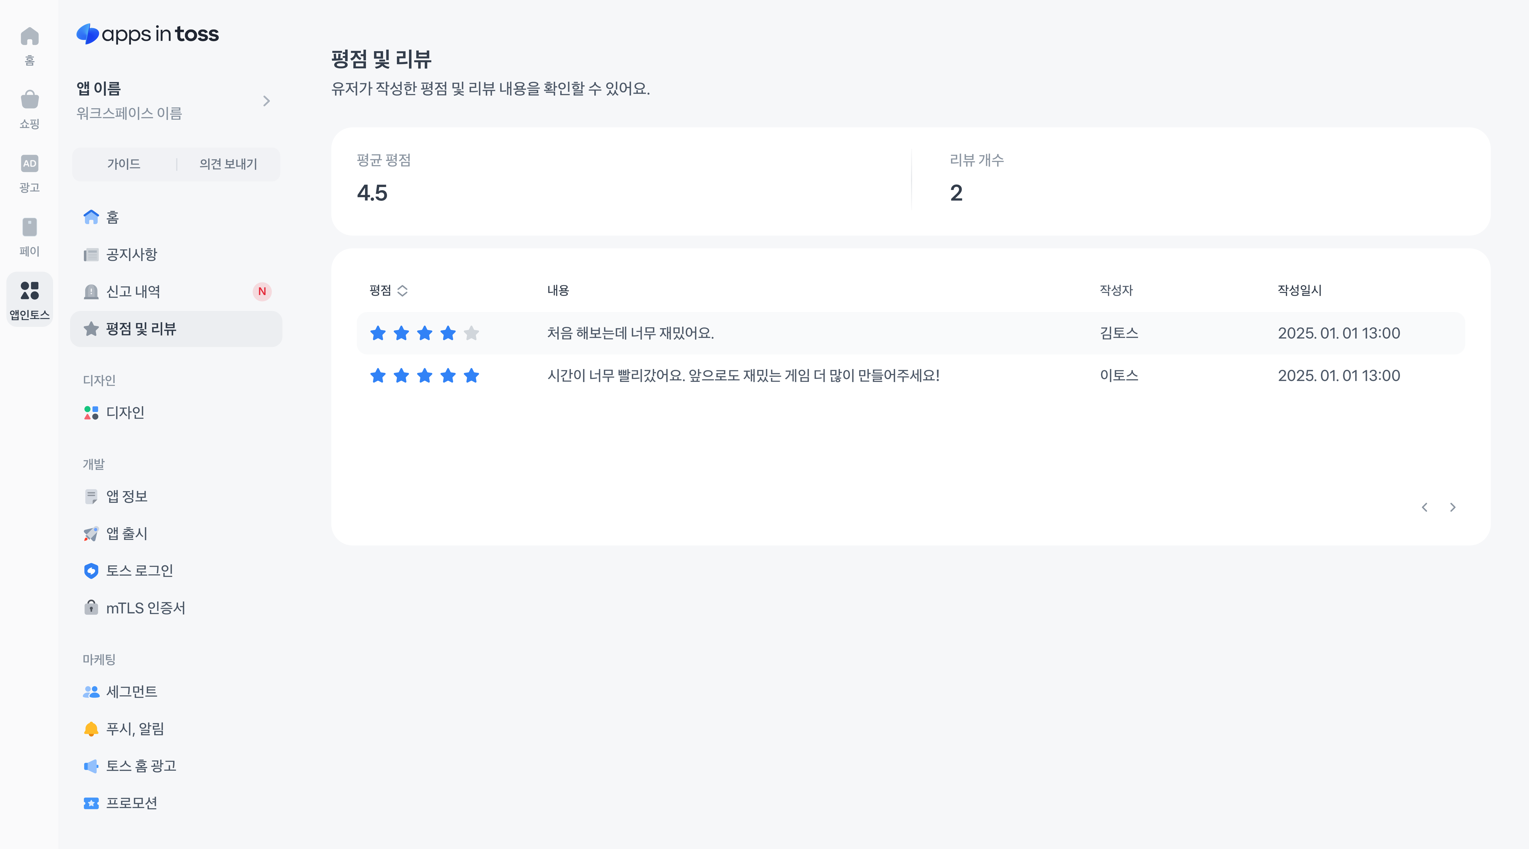Click the five-star rating of 이토스 review
Viewport: 1529px width, 849px height.
tap(424, 376)
